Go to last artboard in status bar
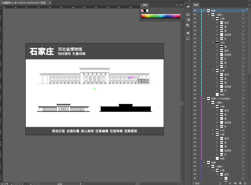 38,184
